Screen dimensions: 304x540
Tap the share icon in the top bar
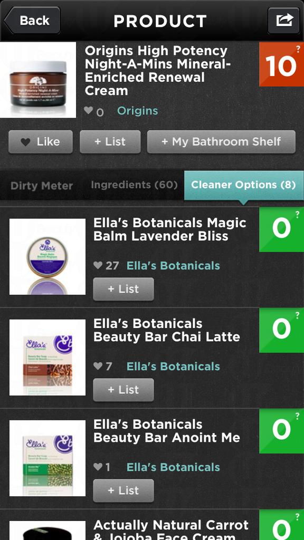284,20
